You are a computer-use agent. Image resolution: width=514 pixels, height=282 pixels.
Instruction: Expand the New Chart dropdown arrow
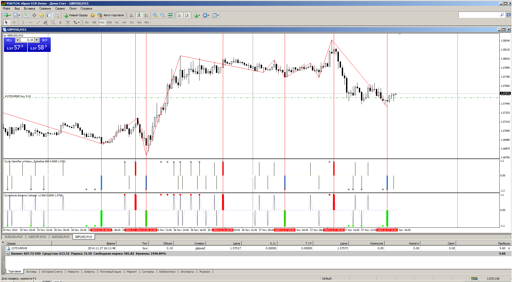click(x=10, y=15)
